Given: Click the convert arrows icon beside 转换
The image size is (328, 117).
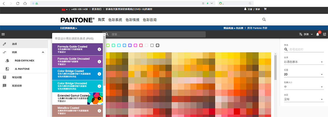Looking at the screenshot, I should [x=4, y=52].
